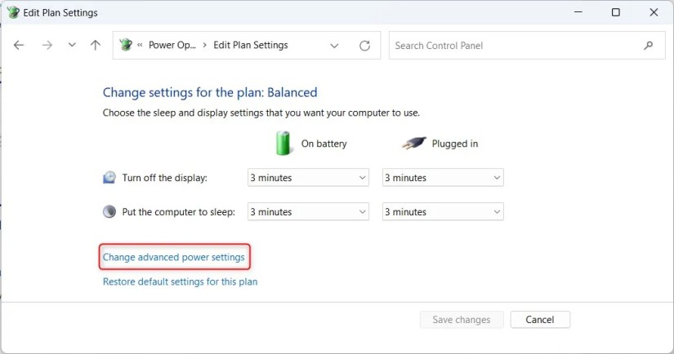Go back using the back arrow

click(x=19, y=45)
